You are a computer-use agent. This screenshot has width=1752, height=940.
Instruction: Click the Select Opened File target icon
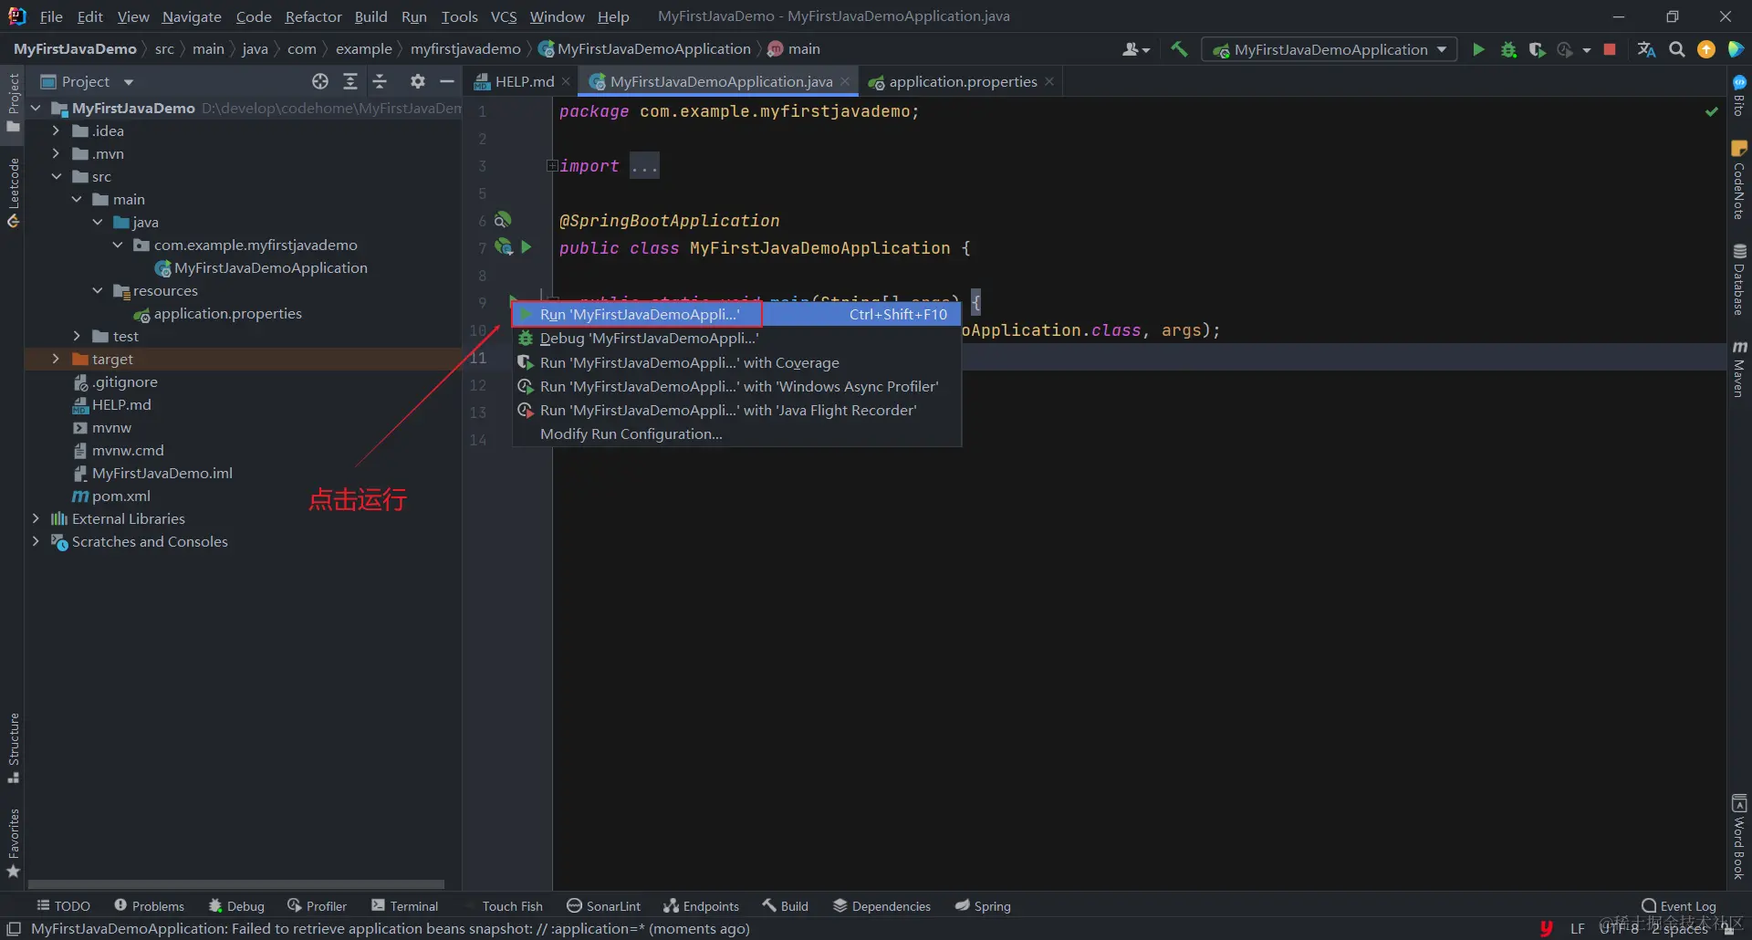coord(319,81)
